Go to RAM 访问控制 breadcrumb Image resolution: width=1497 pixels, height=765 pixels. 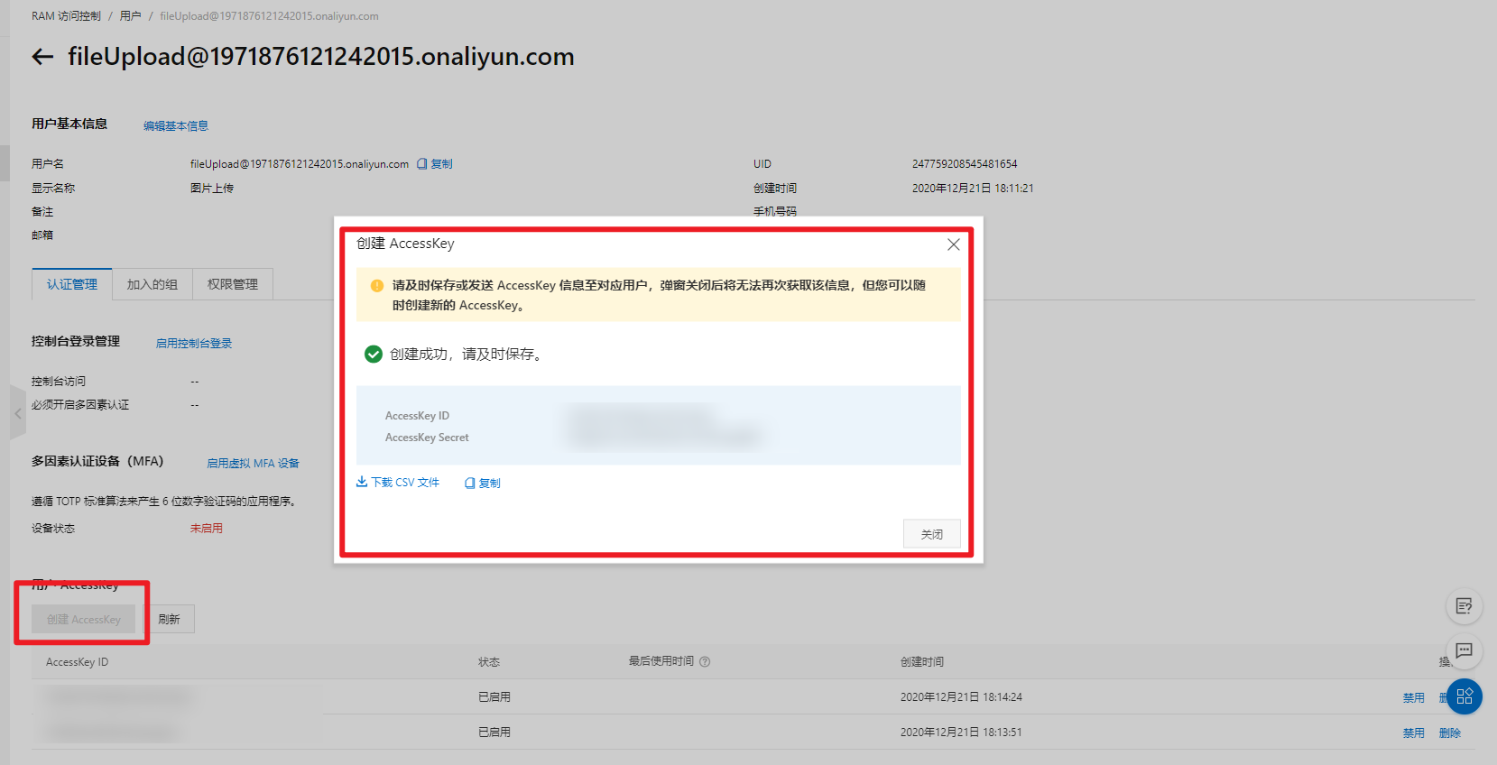(x=66, y=16)
